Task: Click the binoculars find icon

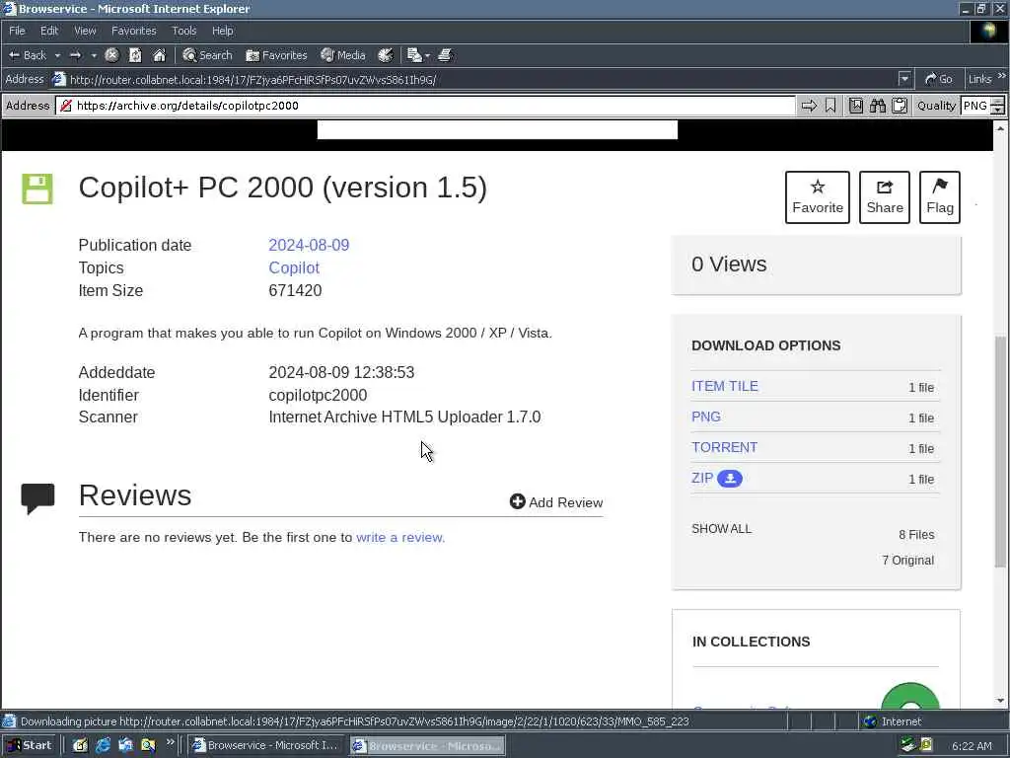Action: click(x=877, y=106)
